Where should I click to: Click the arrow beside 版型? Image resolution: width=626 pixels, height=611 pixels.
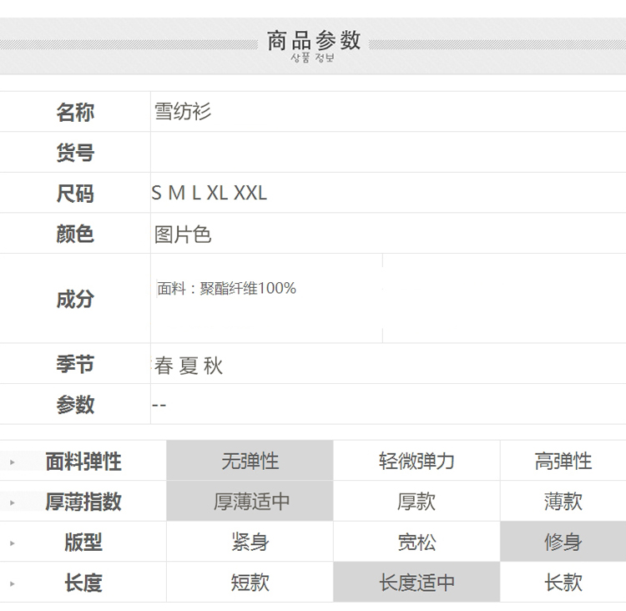[13, 543]
